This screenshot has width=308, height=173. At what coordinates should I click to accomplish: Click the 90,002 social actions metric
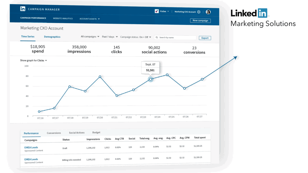(x=154, y=50)
